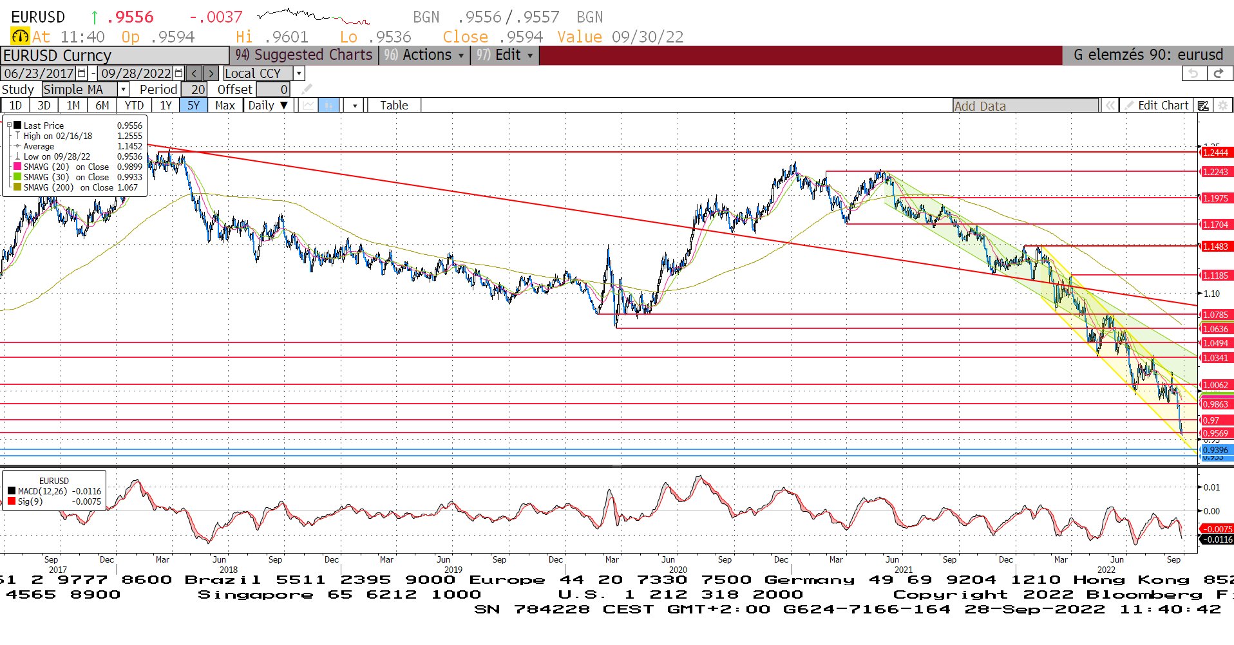Viewport: 1234px width, 645px height.
Task: Click the 1.2243 price level label
Action: [x=1216, y=172]
